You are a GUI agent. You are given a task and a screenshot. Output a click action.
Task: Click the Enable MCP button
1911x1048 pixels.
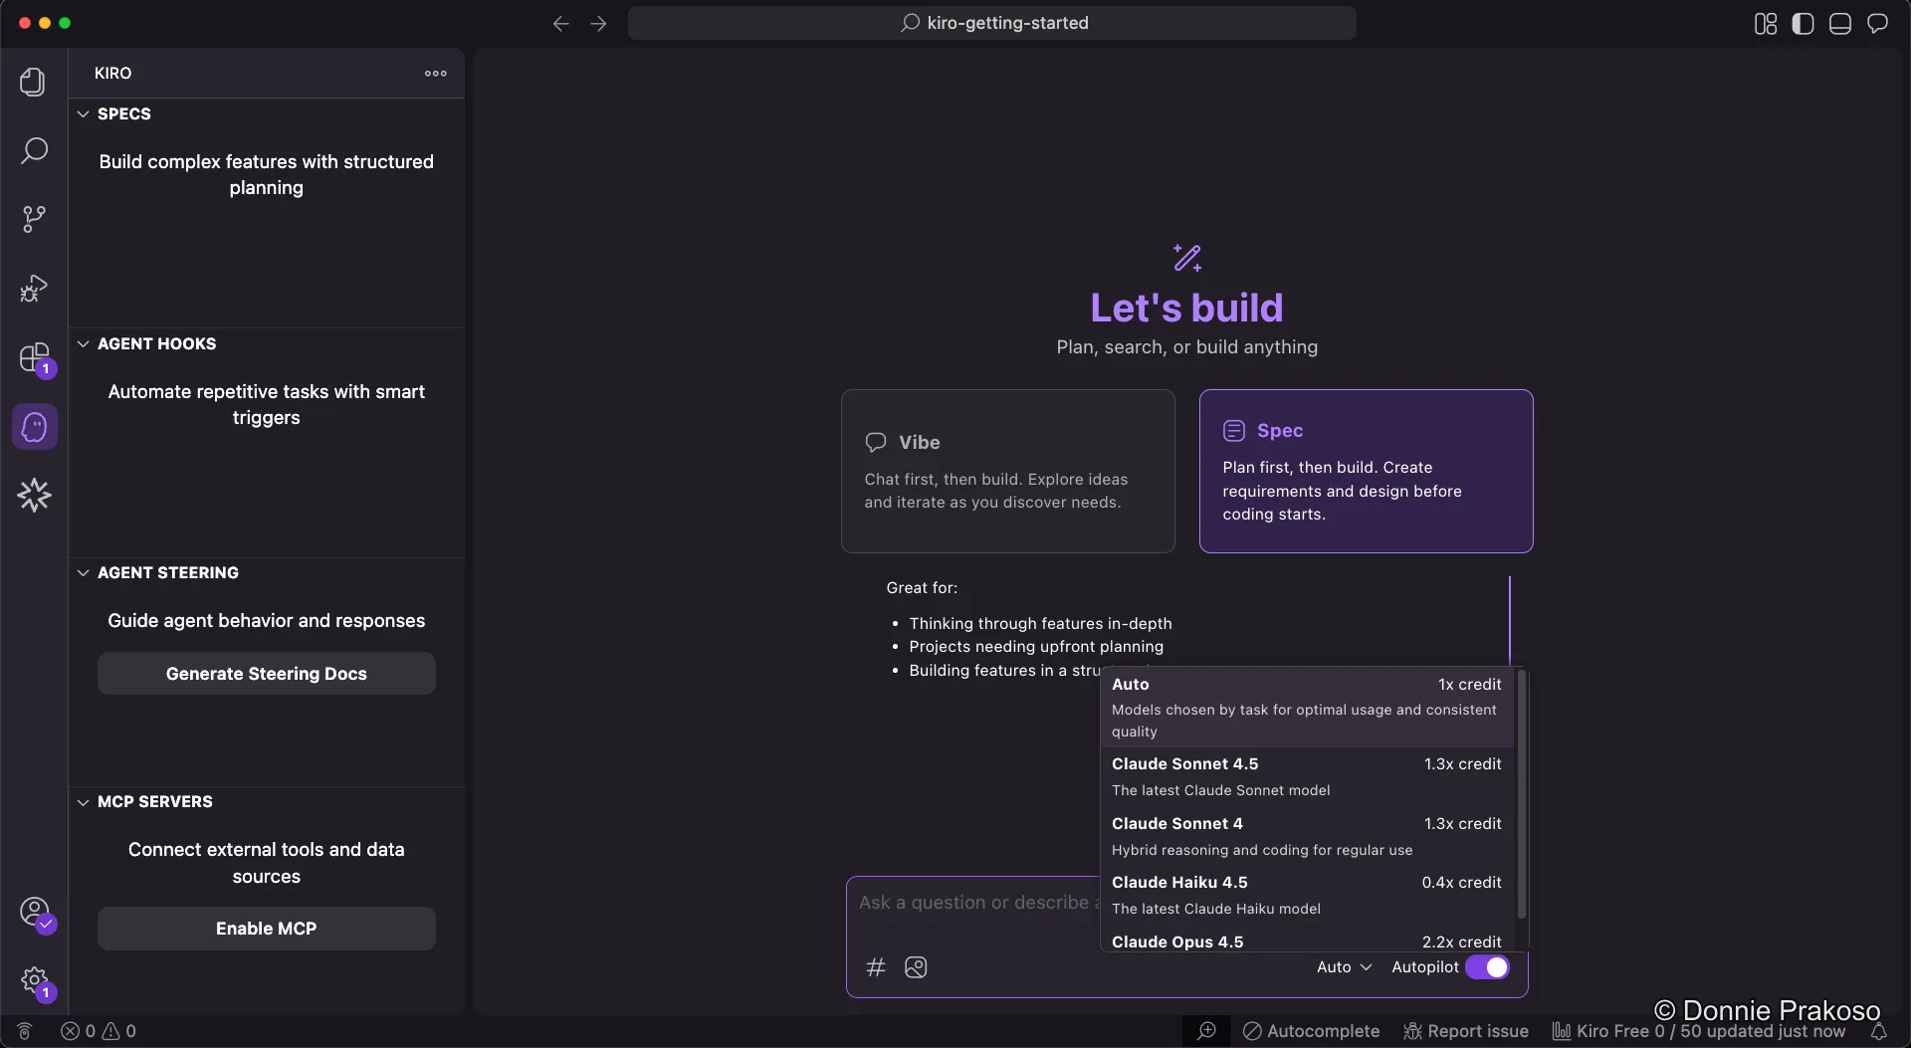pyautogui.click(x=266, y=928)
